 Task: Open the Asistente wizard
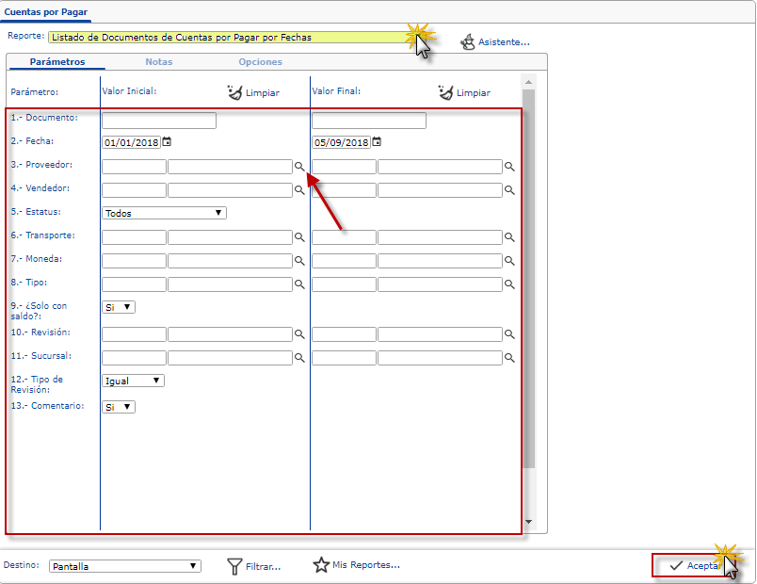point(495,42)
